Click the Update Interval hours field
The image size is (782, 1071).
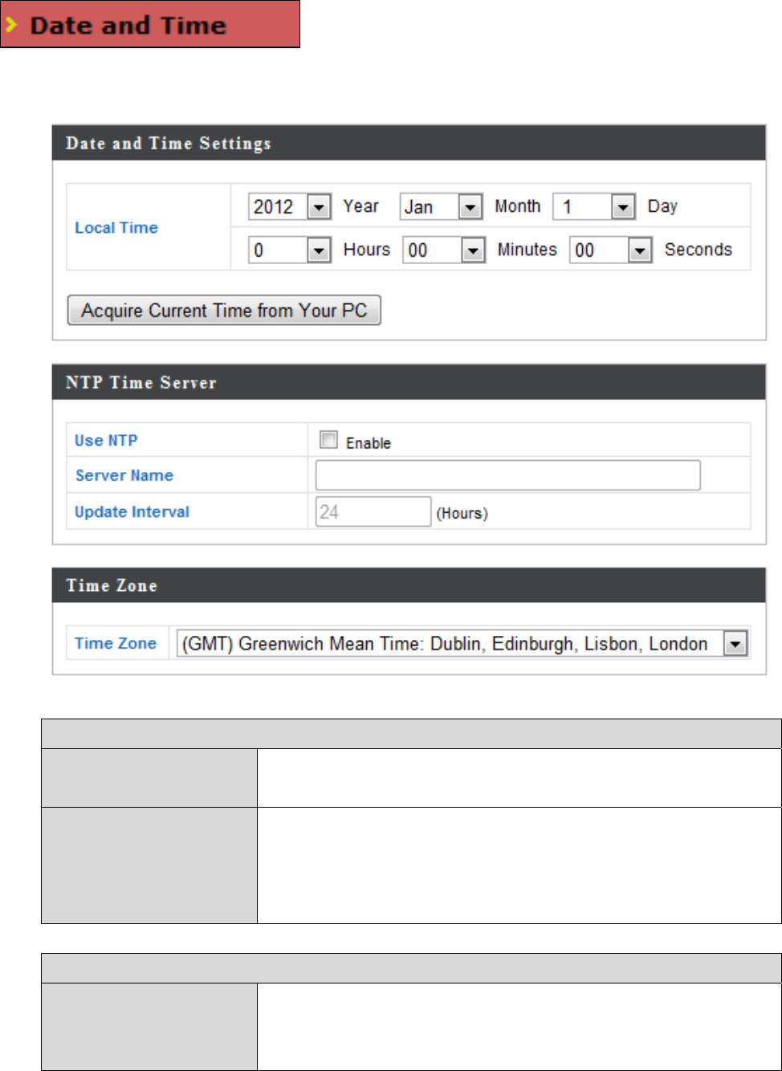[373, 512]
